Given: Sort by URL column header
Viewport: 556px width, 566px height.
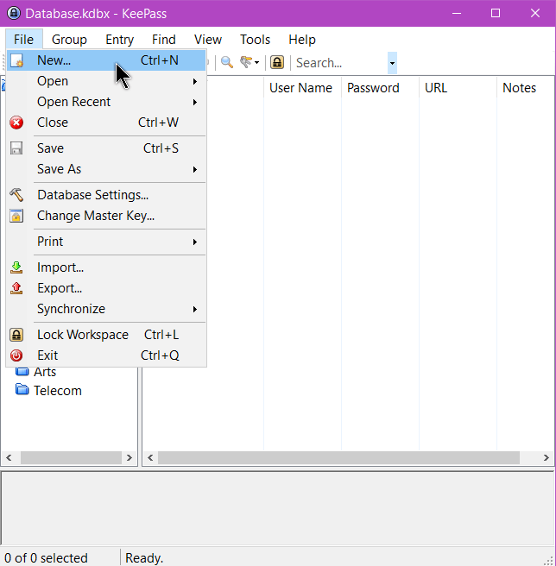Looking at the screenshot, I should point(458,88).
